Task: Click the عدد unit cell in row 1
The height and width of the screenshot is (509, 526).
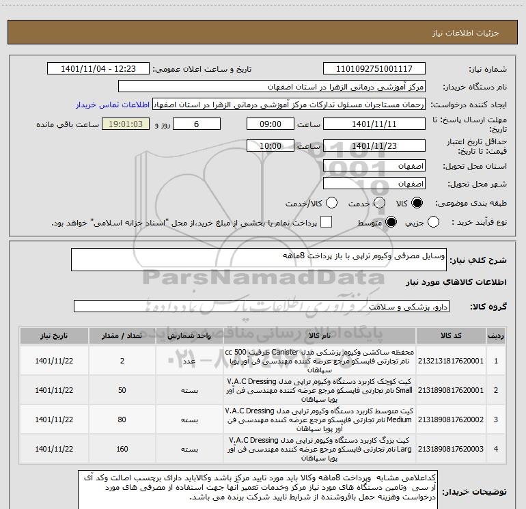Action: pyautogui.click(x=189, y=361)
